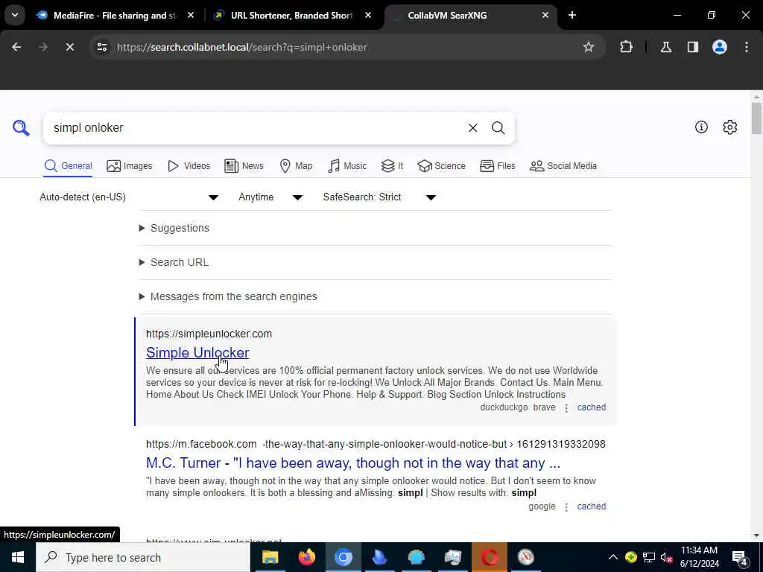The height and width of the screenshot is (572, 763).
Task: Click the https://simpleunlocker.com URL text
Action: point(209,334)
